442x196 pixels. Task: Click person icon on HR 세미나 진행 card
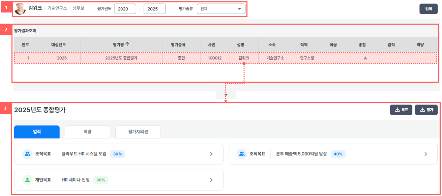pyautogui.click(x=27, y=180)
